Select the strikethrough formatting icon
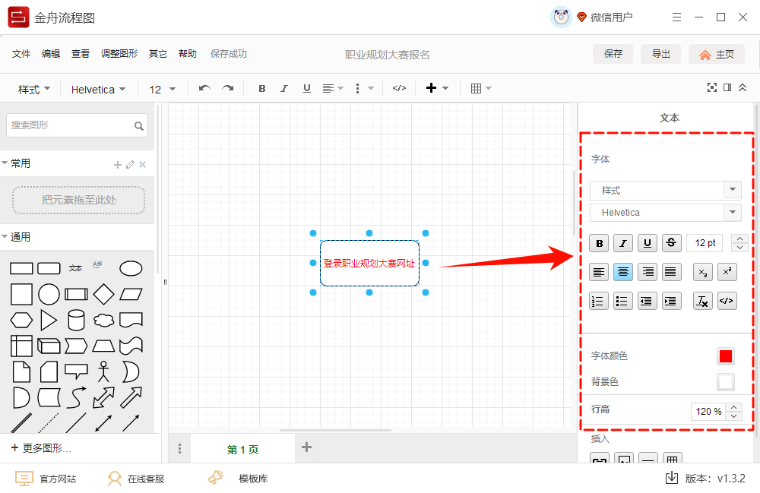The width and height of the screenshot is (760, 493). [x=672, y=242]
